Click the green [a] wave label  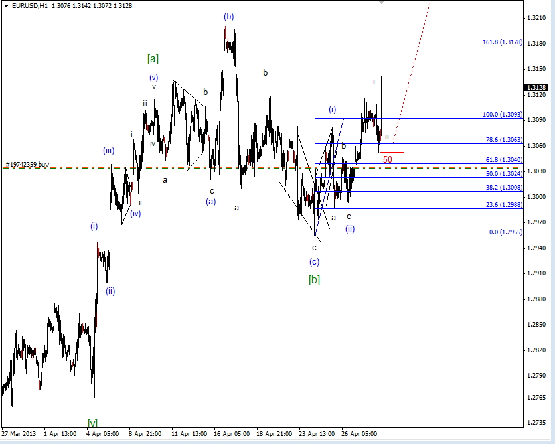153,58
